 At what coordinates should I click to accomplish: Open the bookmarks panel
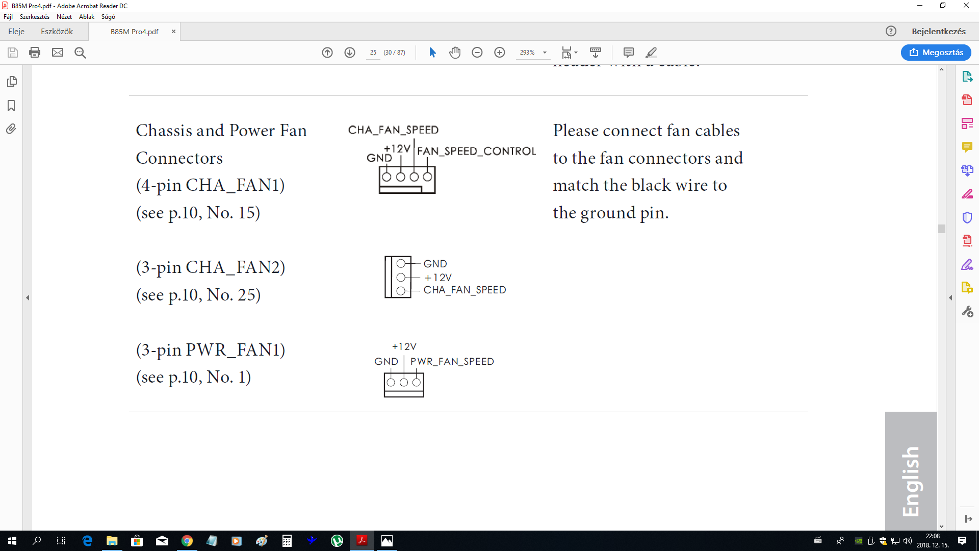point(11,106)
